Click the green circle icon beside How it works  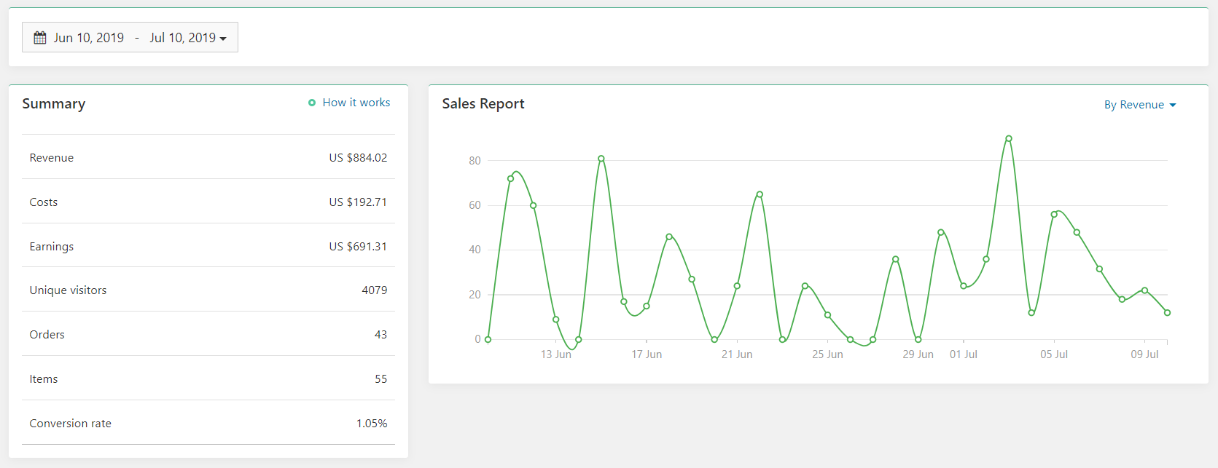pyautogui.click(x=312, y=103)
